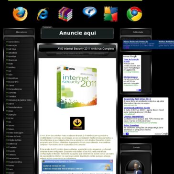
Task: Select the Aplicativos category
Action: pos(12,53)
